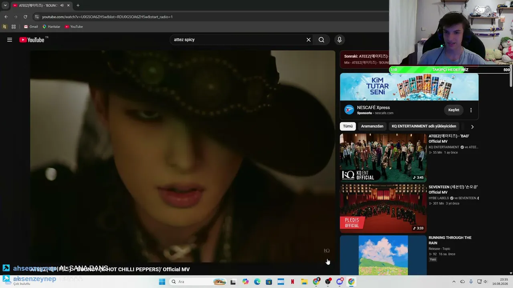
Task: Open the HYBE LABELS channel link
Action: pyautogui.click(x=439, y=198)
